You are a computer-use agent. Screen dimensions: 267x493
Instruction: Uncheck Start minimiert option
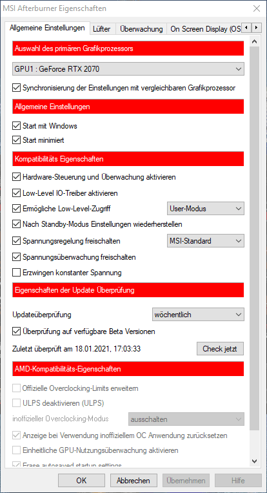click(x=16, y=140)
